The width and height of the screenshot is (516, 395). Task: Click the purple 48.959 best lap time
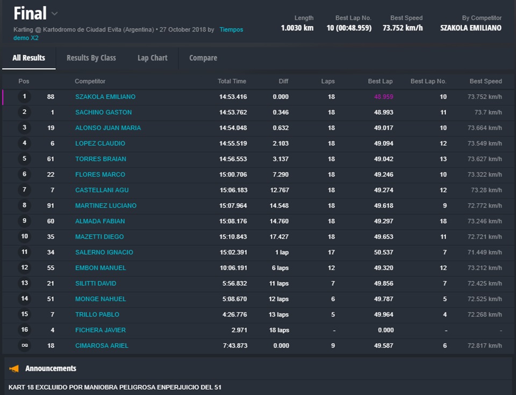coord(384,97)
